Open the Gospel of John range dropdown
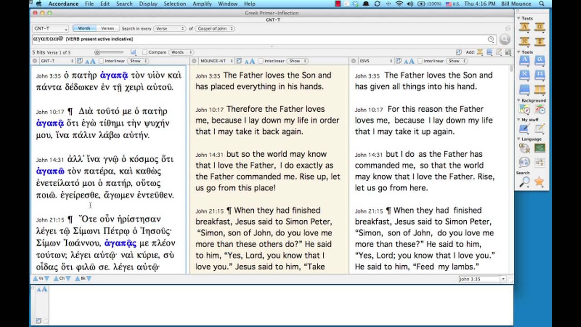 point(215,29)
